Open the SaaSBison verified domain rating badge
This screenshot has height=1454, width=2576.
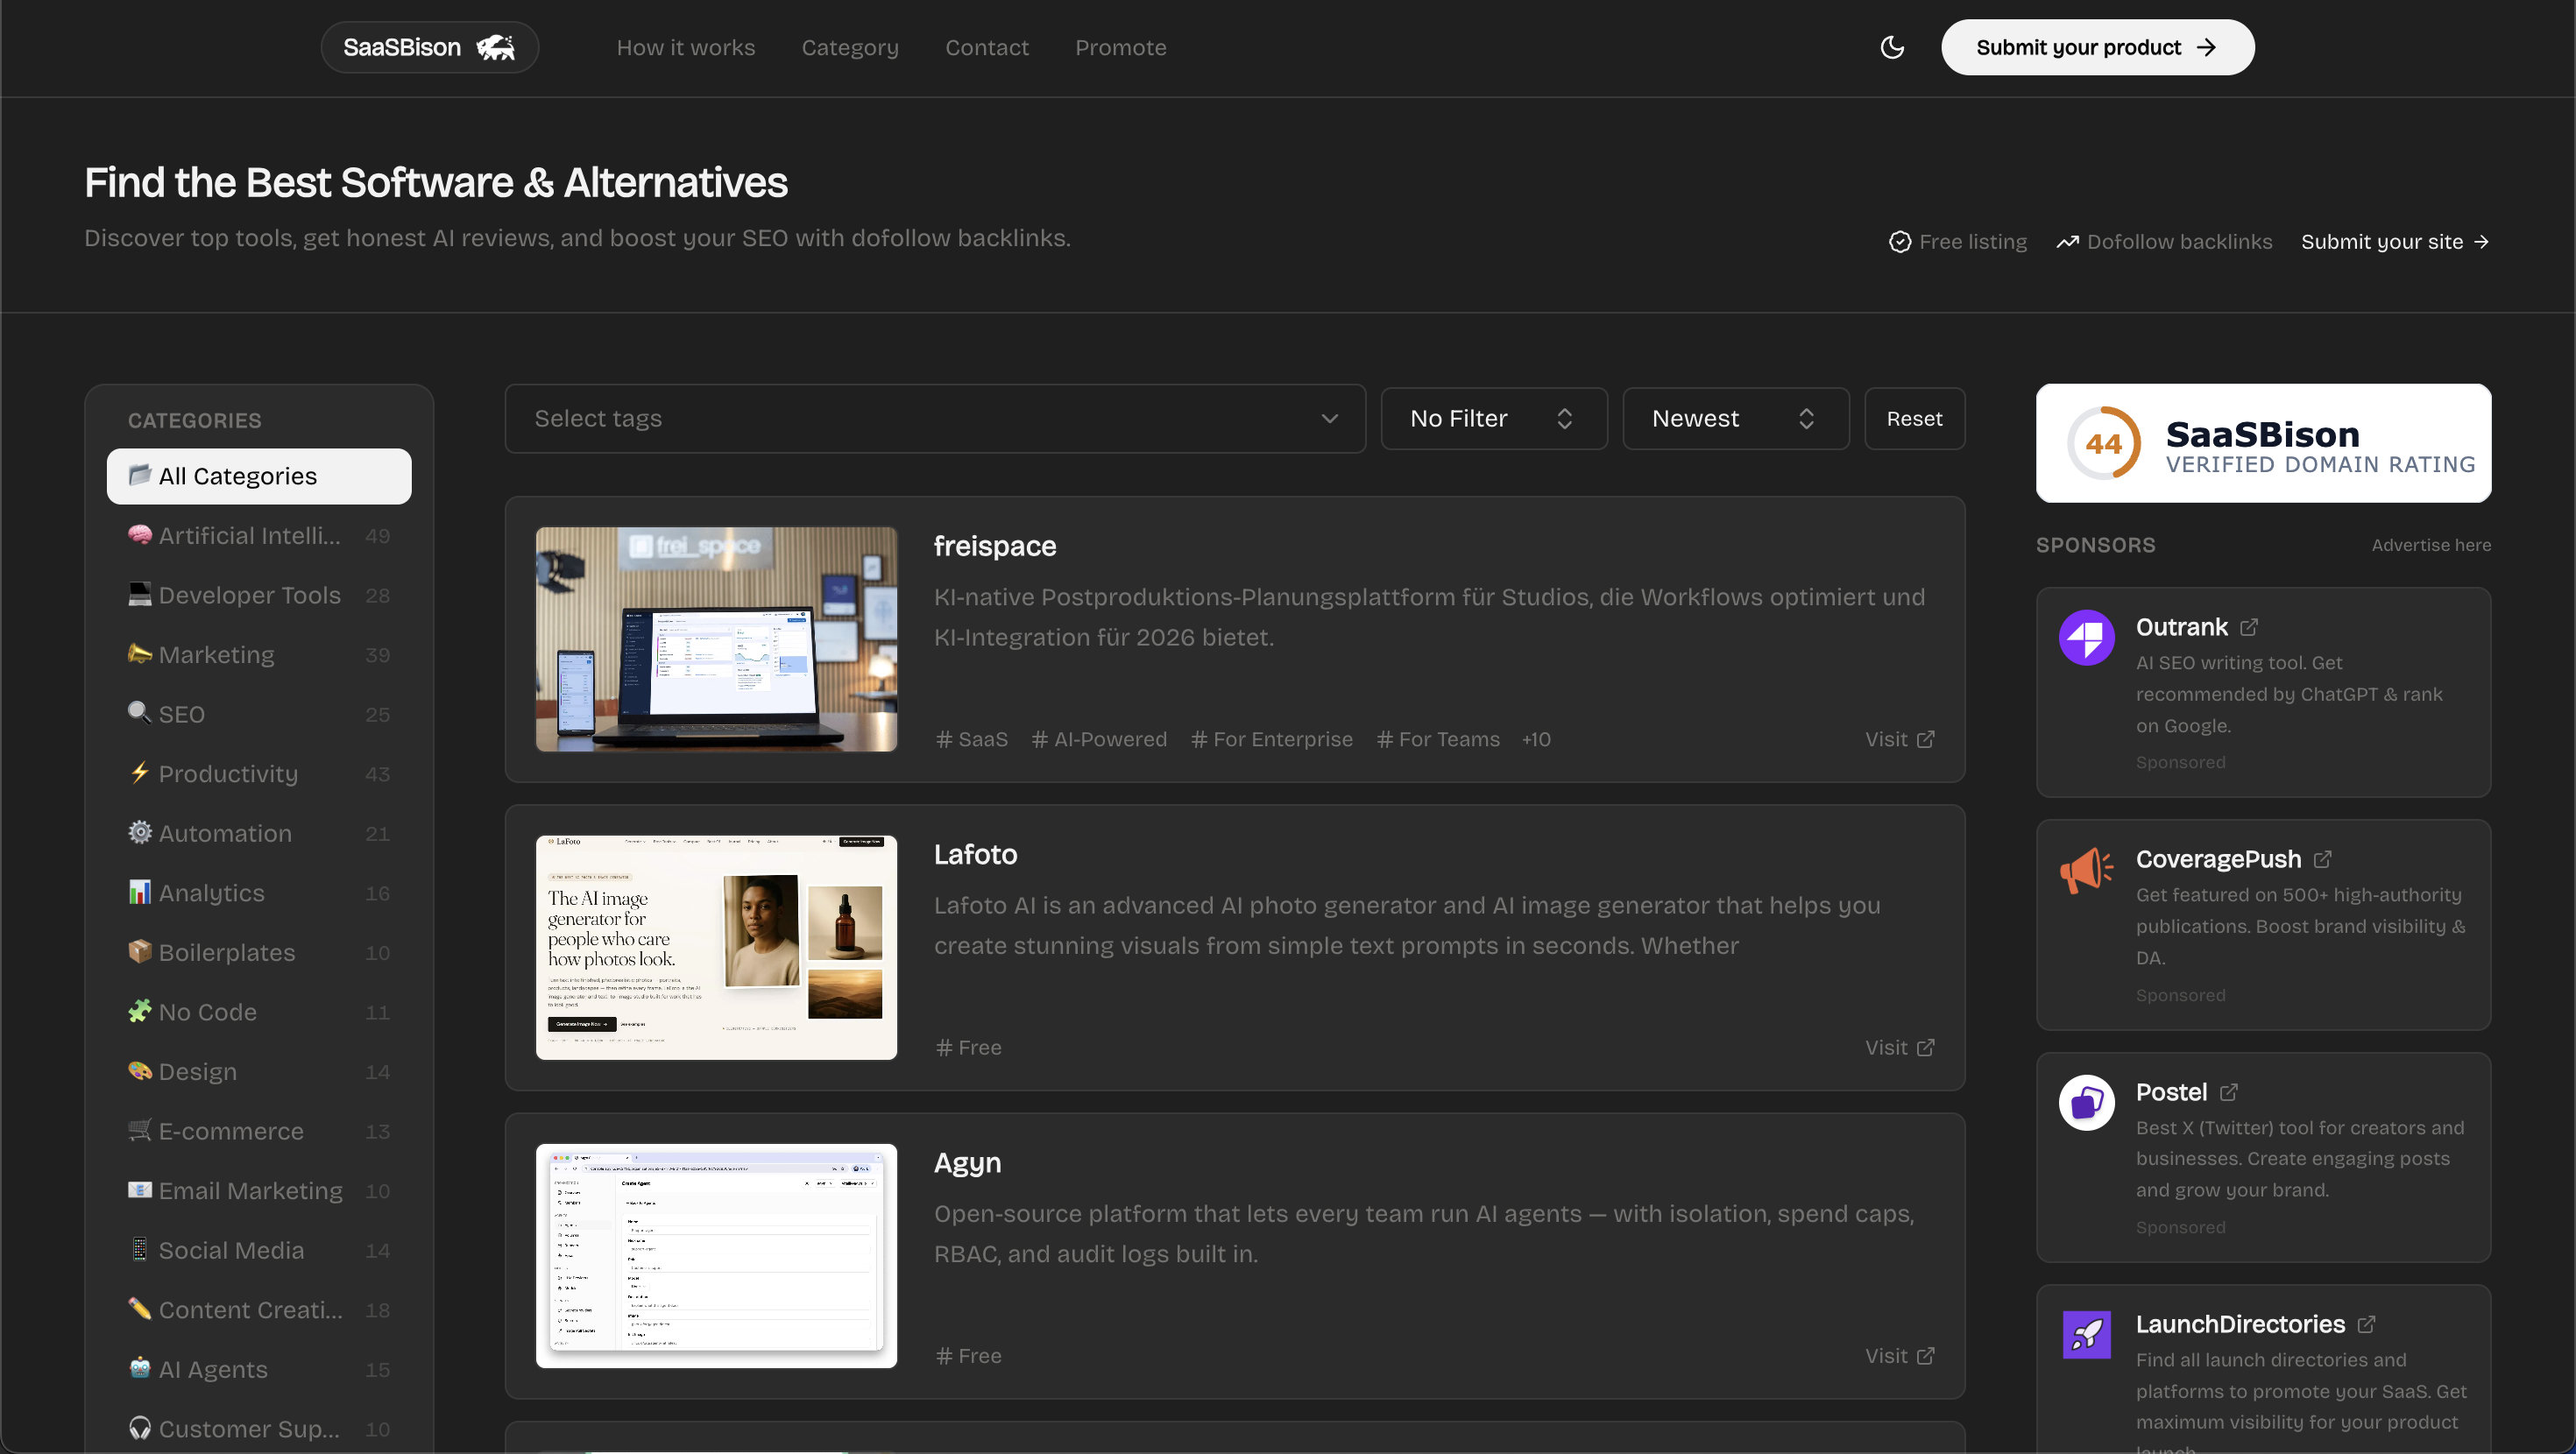(x=2263, y=443)
